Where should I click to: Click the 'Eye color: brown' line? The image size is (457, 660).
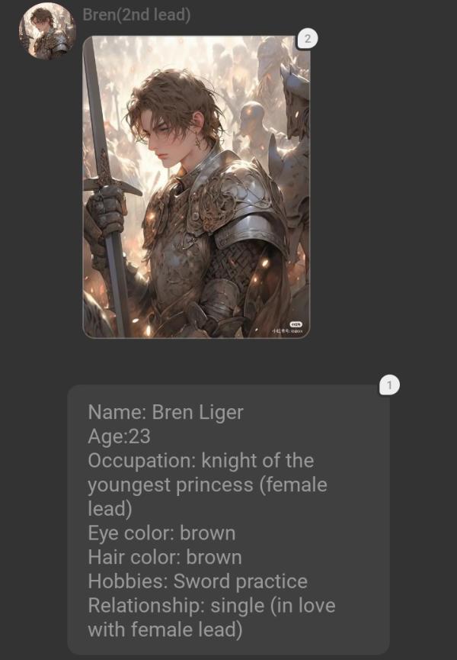point(161,533)
